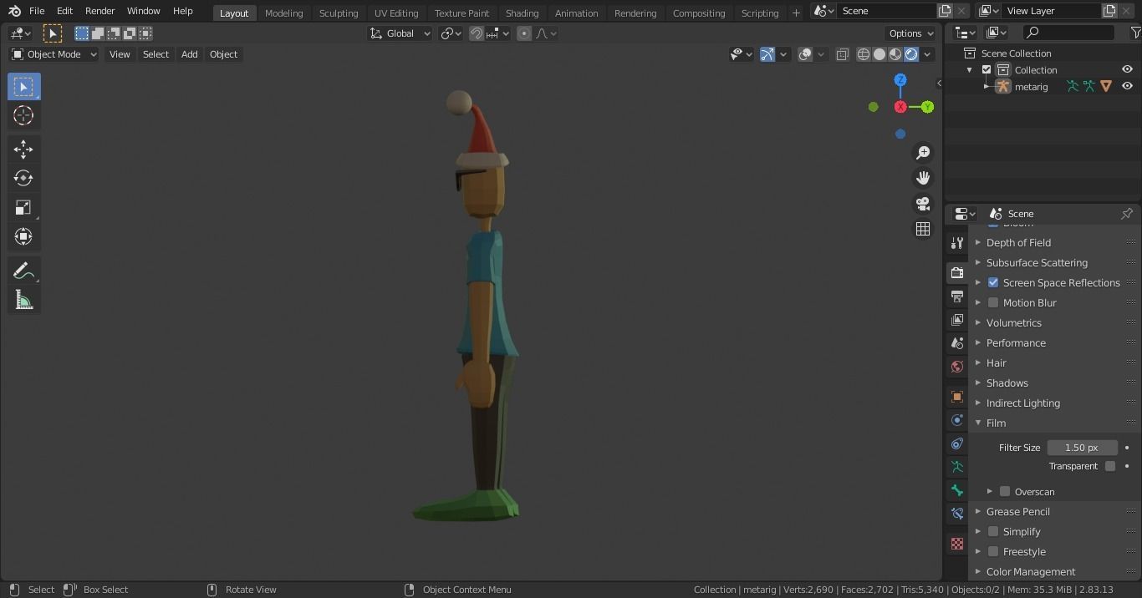Open View Layer properties tab

[957, 320]
